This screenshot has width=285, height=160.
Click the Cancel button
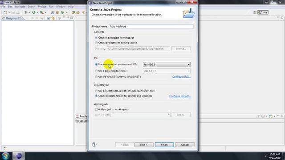point(185,145)
